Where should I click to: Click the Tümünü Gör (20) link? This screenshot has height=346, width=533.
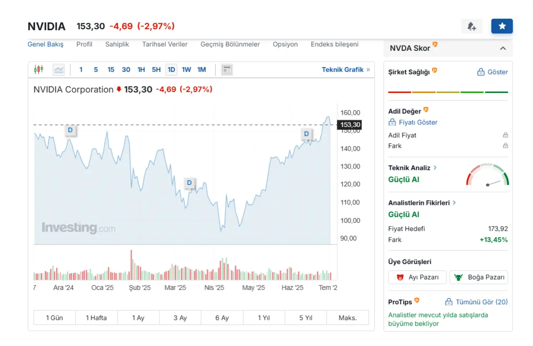coord(476,302)
